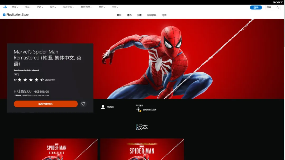Click the orange 添加到购物车 button

point(46,104)
